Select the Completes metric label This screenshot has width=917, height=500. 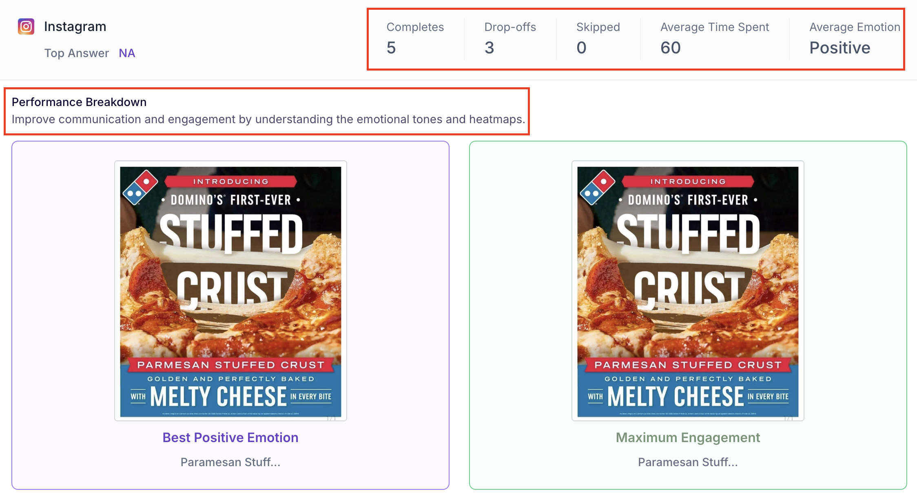point(415,27)
